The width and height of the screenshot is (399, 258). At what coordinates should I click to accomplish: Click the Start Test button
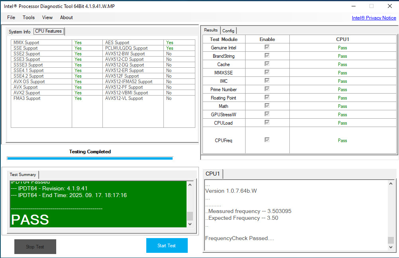click(x=167, y=246)
